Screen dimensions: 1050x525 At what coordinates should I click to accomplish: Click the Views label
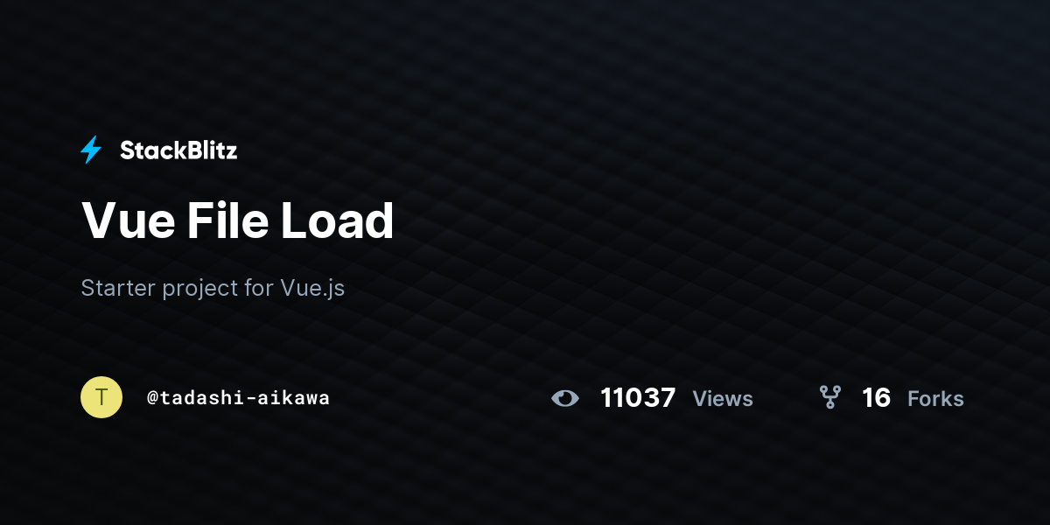point(723,399)
